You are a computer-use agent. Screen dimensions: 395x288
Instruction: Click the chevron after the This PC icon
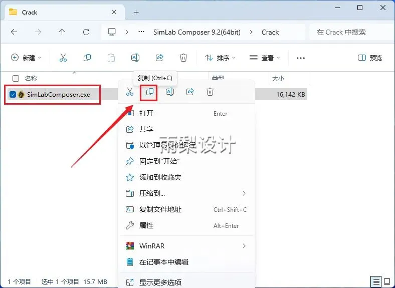point(127,32)
